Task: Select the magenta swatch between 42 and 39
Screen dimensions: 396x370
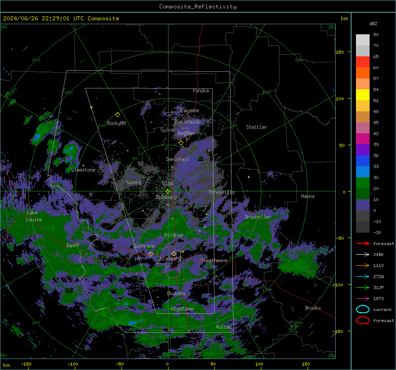Action: tap(363, 139)
